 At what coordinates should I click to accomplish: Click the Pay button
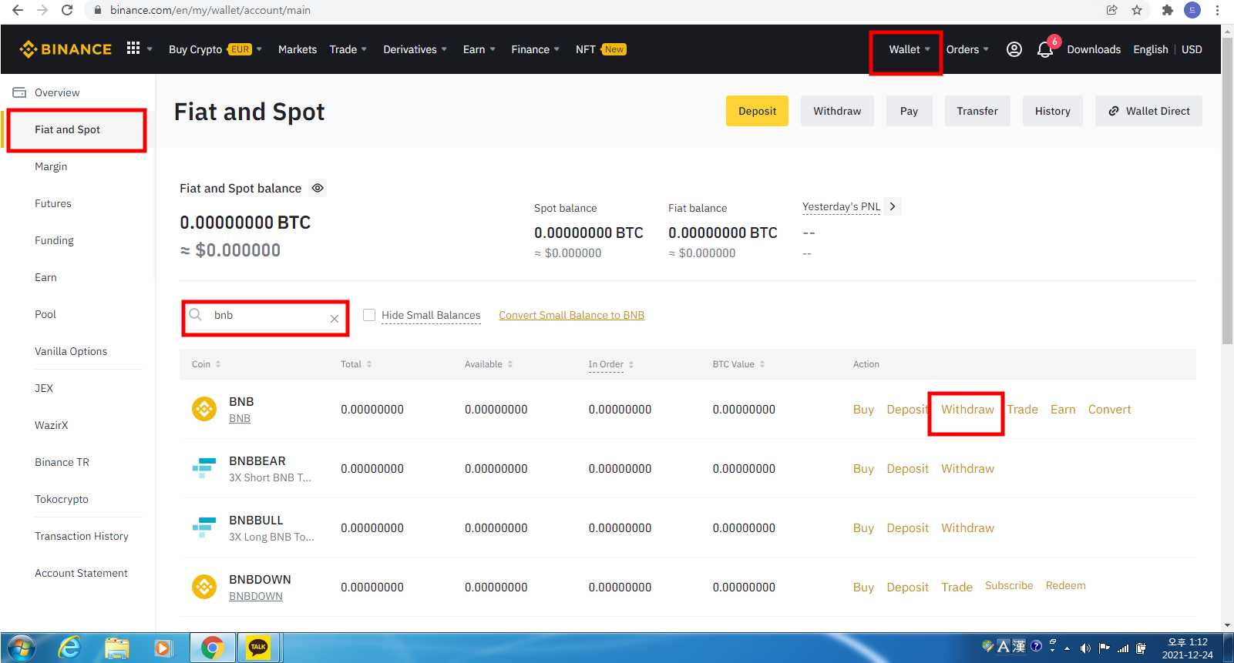(909, 111)
